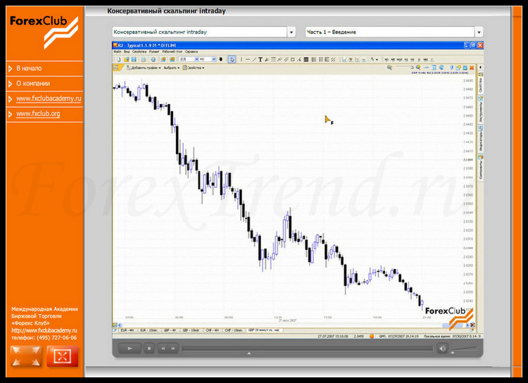Open the course title dropdown arrow
Viewport: 528px width, 383px height.
[291, 32]
